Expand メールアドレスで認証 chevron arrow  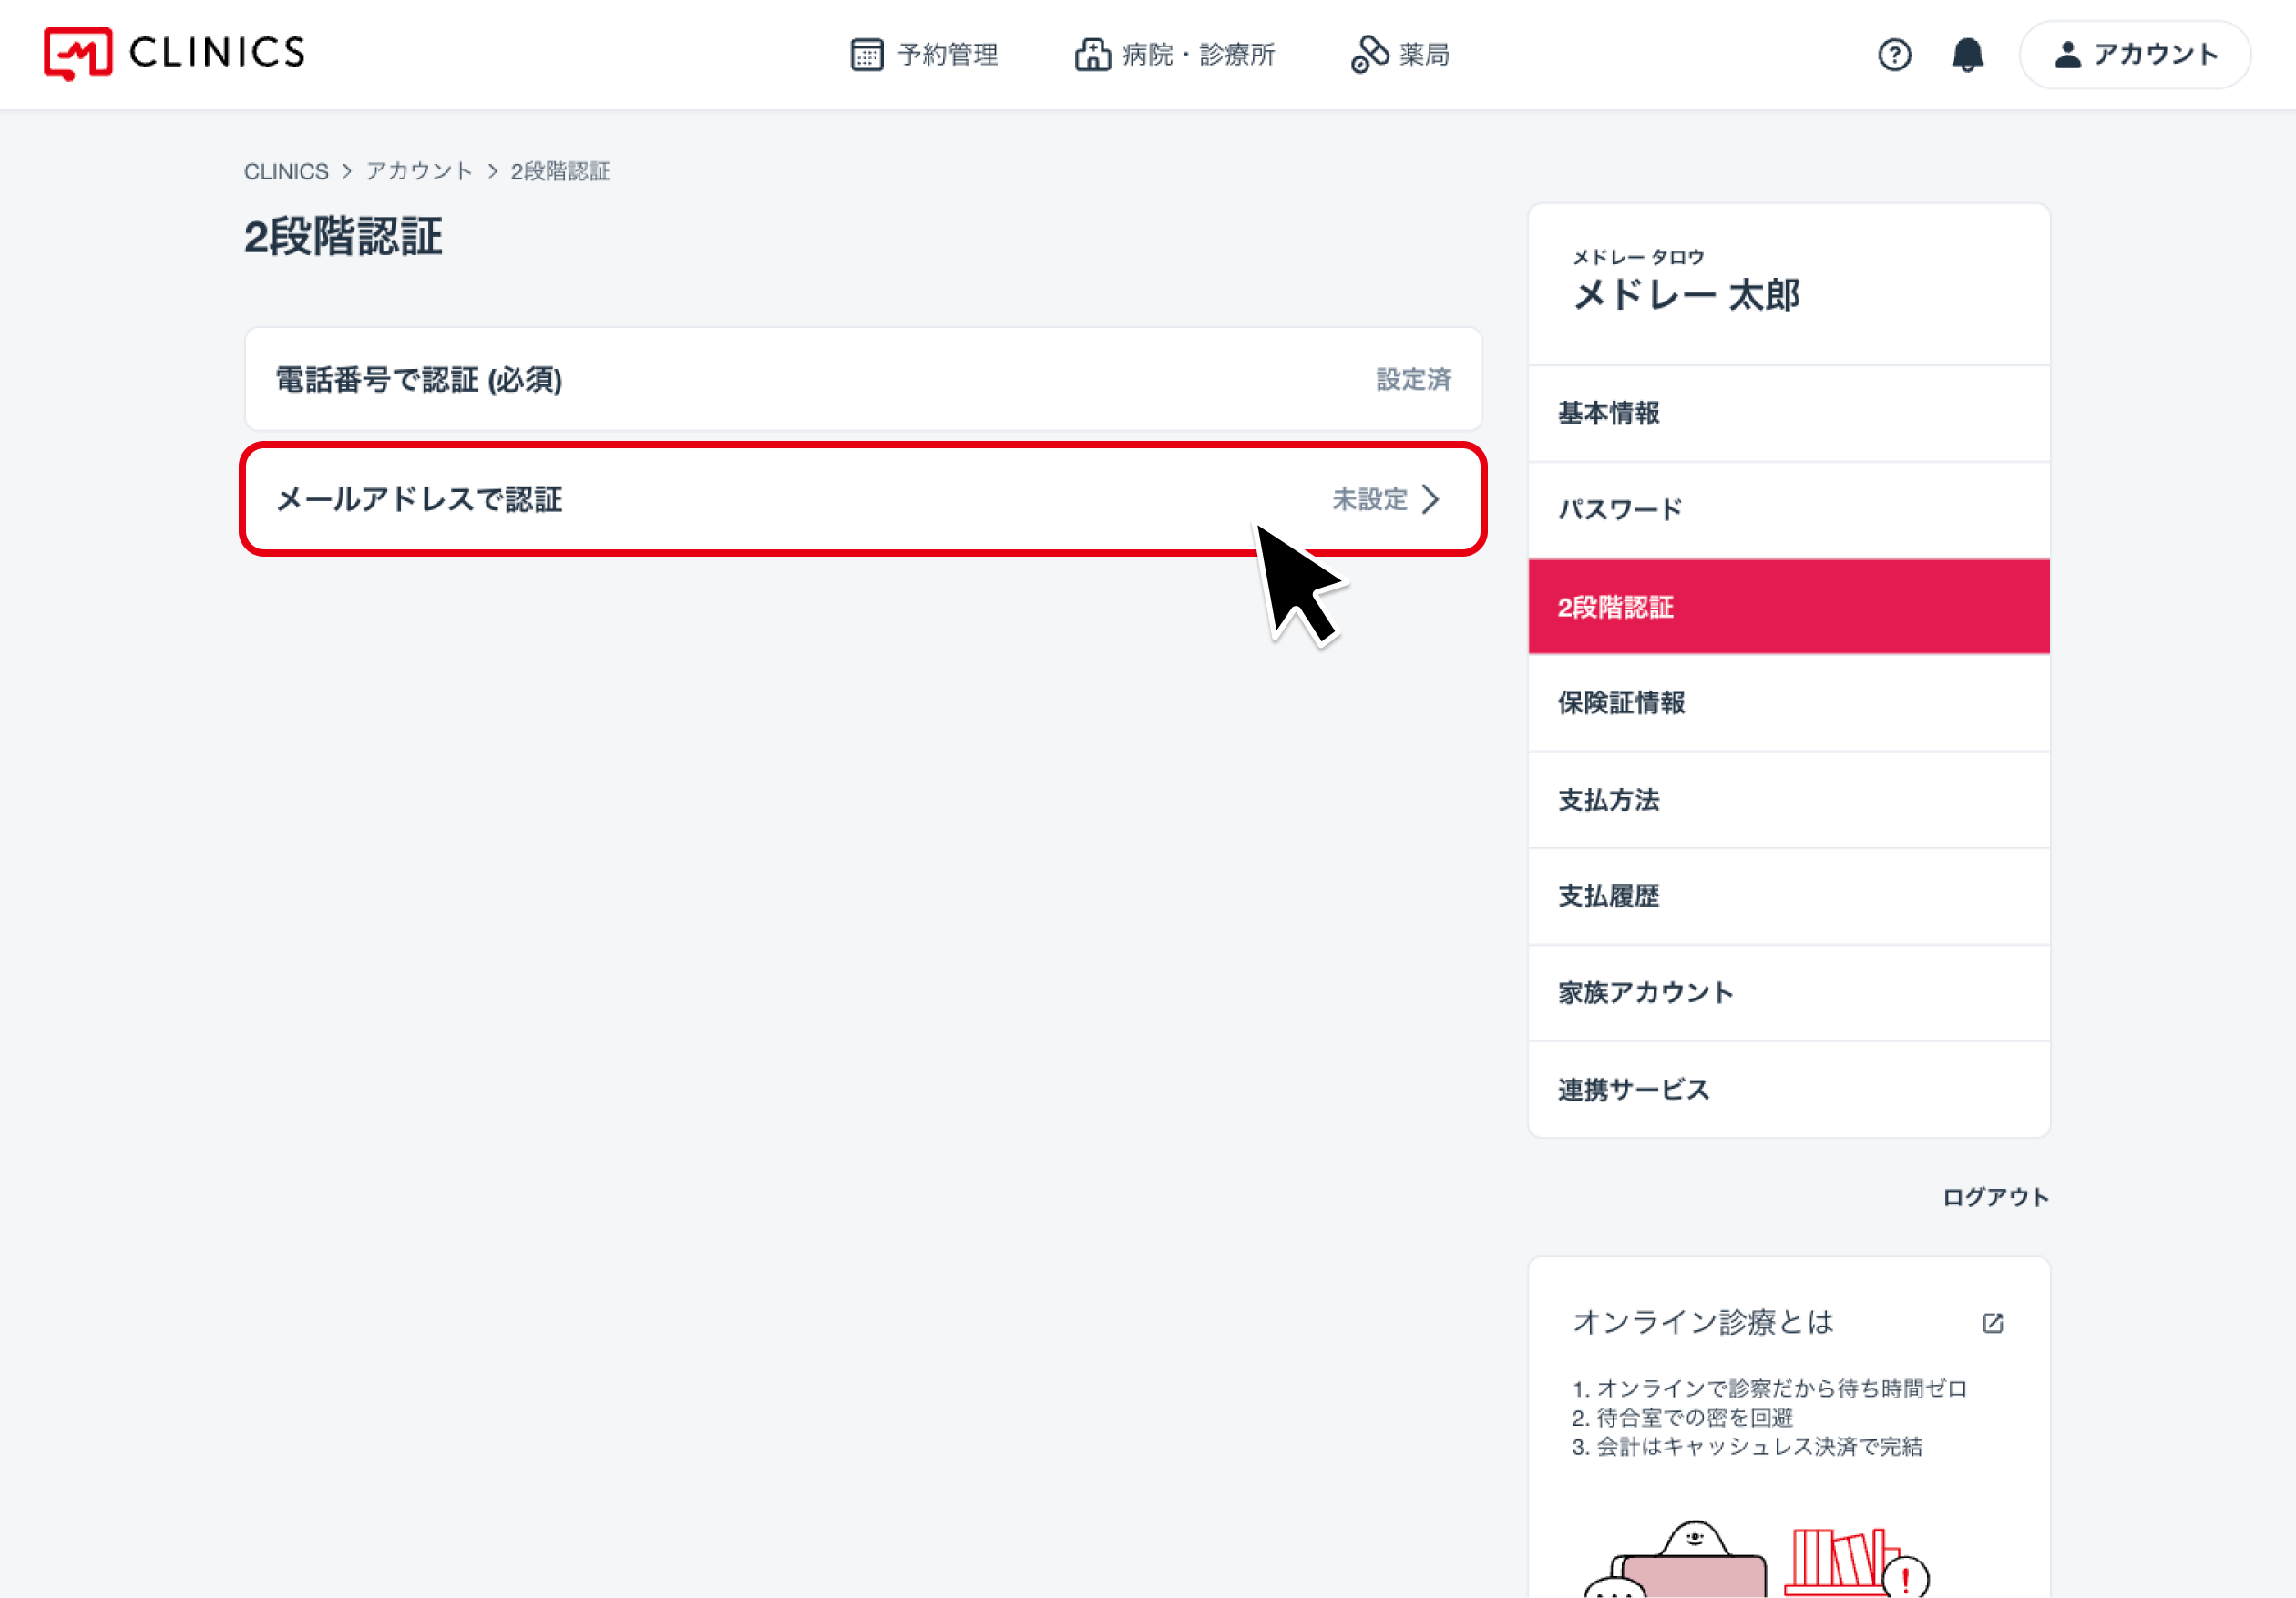1431,499
